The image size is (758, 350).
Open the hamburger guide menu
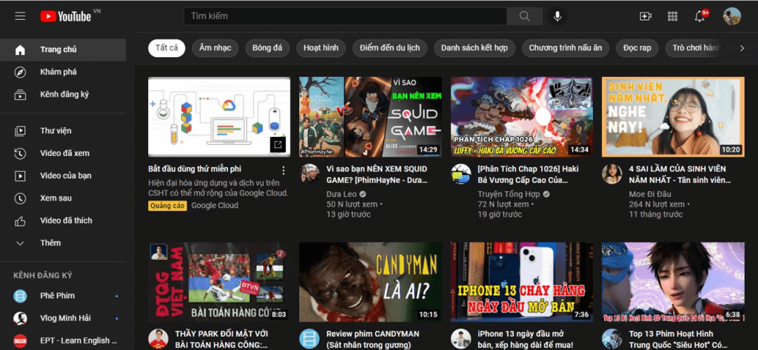pos(20,16)
